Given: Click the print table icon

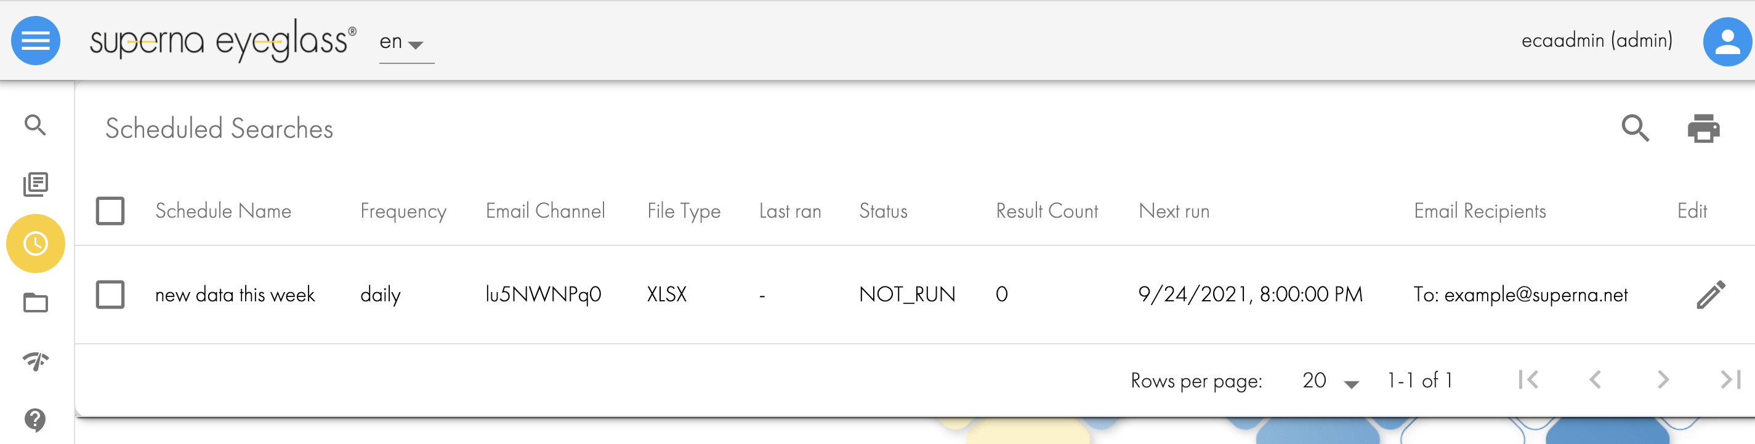Looking at the screenshot, I should 1703,128.
